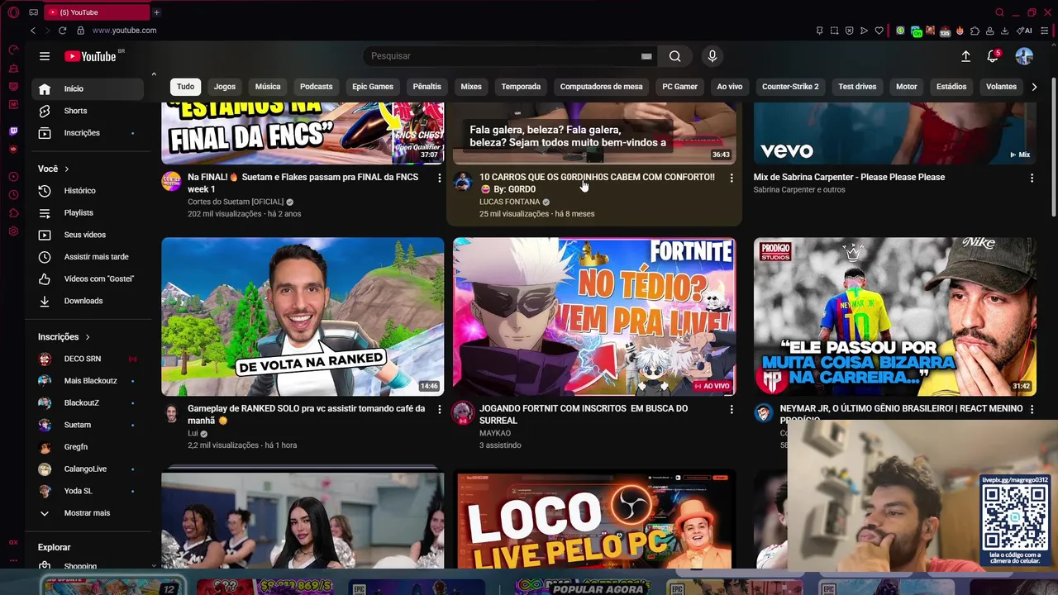Viewport: 1058px width, 595px height.
Task: Open the extensions puzzle icon in toolbar
Action: 975,31
